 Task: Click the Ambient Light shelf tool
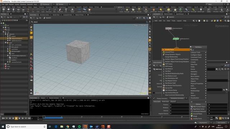(x=201, y=10)
